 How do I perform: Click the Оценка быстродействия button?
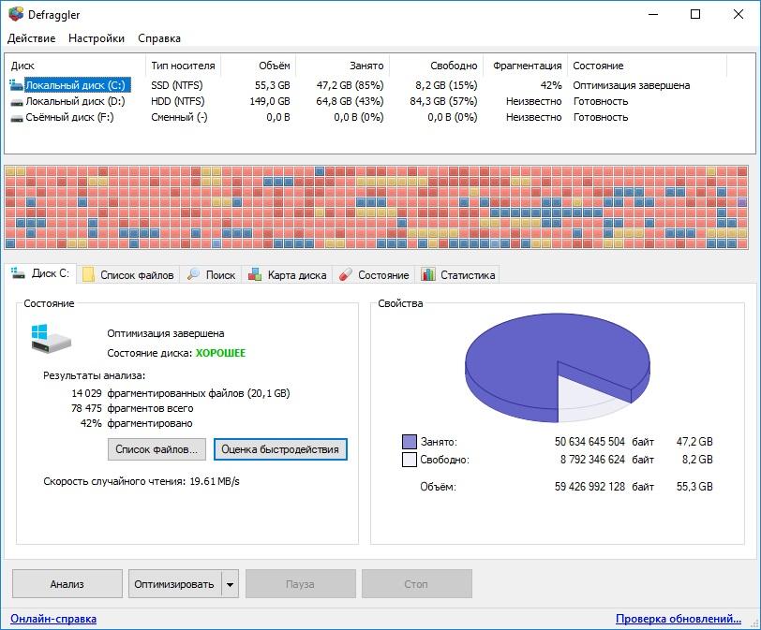pyautogui.click(x=280, y=449)
